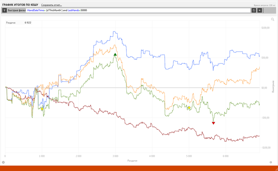Image resolution: width=278 pixels, height=171 pixels.
Task: Click the 'ГРАФИК ИТОГОВ ПО КЕШУ' title
Action: click(20, 4)
